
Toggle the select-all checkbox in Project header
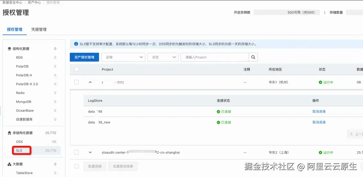76,69
